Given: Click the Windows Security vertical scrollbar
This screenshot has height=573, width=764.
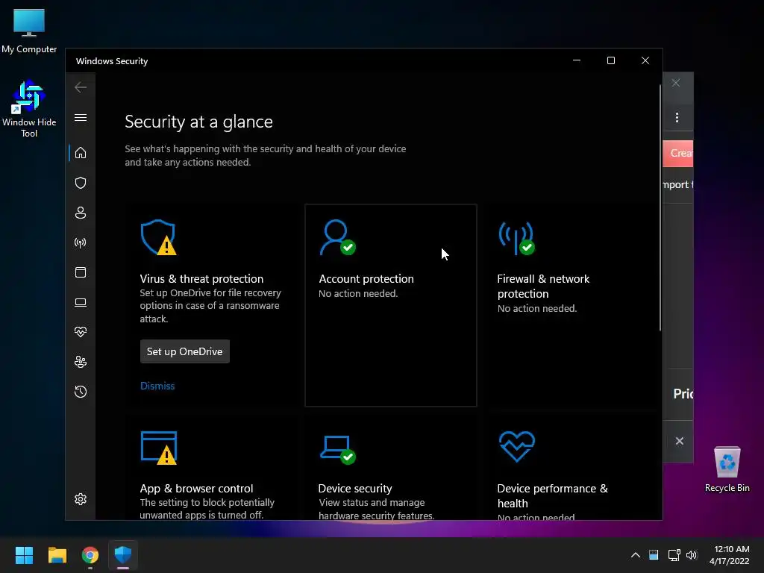Looking at the screenshot, I should click(x=660, y=208).
